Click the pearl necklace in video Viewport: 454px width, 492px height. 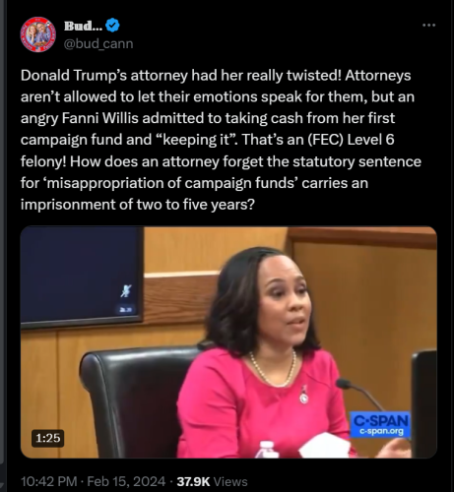273,369
